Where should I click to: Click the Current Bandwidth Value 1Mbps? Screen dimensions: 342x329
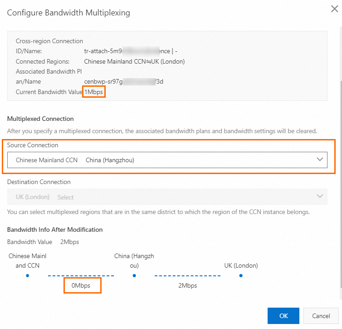point(94,91)
